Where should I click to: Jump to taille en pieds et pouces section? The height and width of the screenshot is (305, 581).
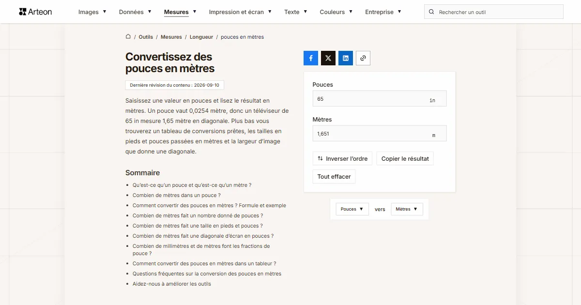[x=198, y=226]
